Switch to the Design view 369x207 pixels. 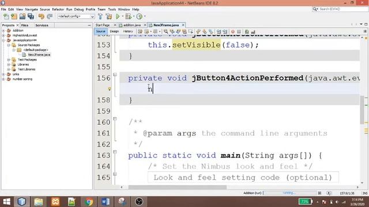point(114,32)
